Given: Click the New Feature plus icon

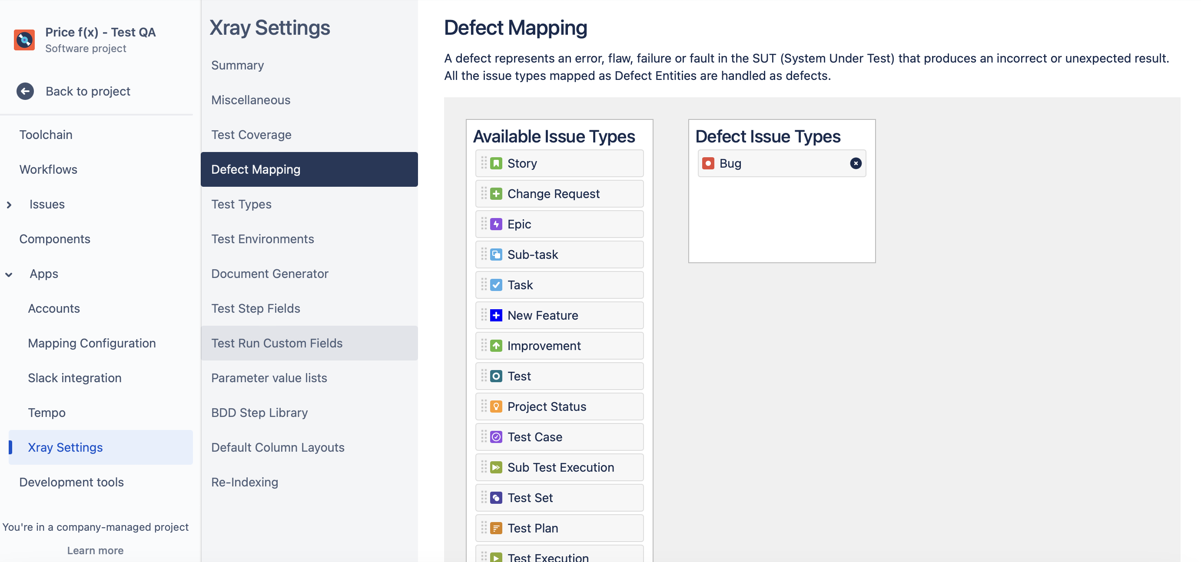Looking at the screenshot, I should pos(496,315).
